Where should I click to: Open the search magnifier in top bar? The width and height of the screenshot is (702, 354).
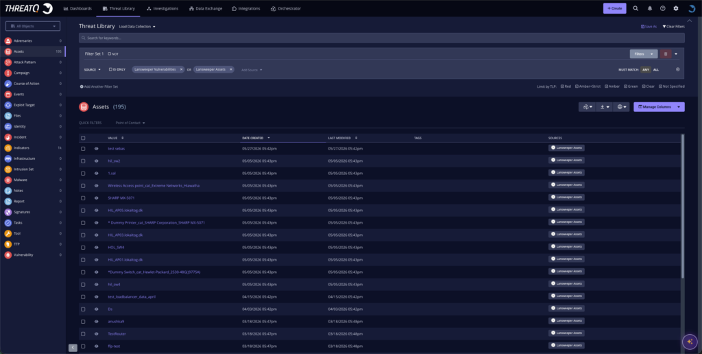[636, 8]
